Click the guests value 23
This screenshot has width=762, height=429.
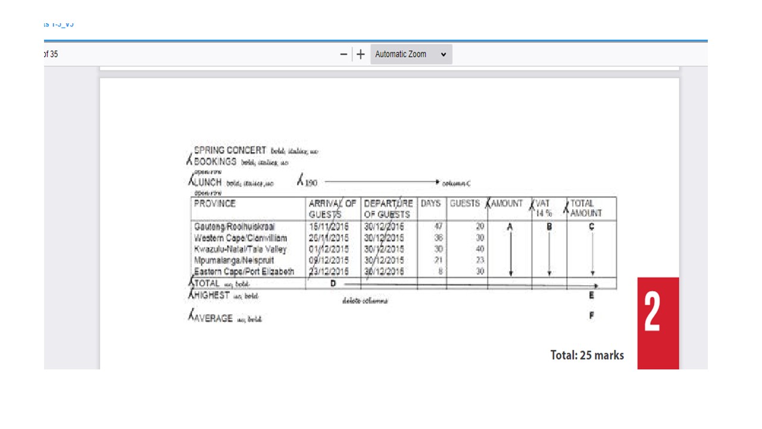pos(480,260)
